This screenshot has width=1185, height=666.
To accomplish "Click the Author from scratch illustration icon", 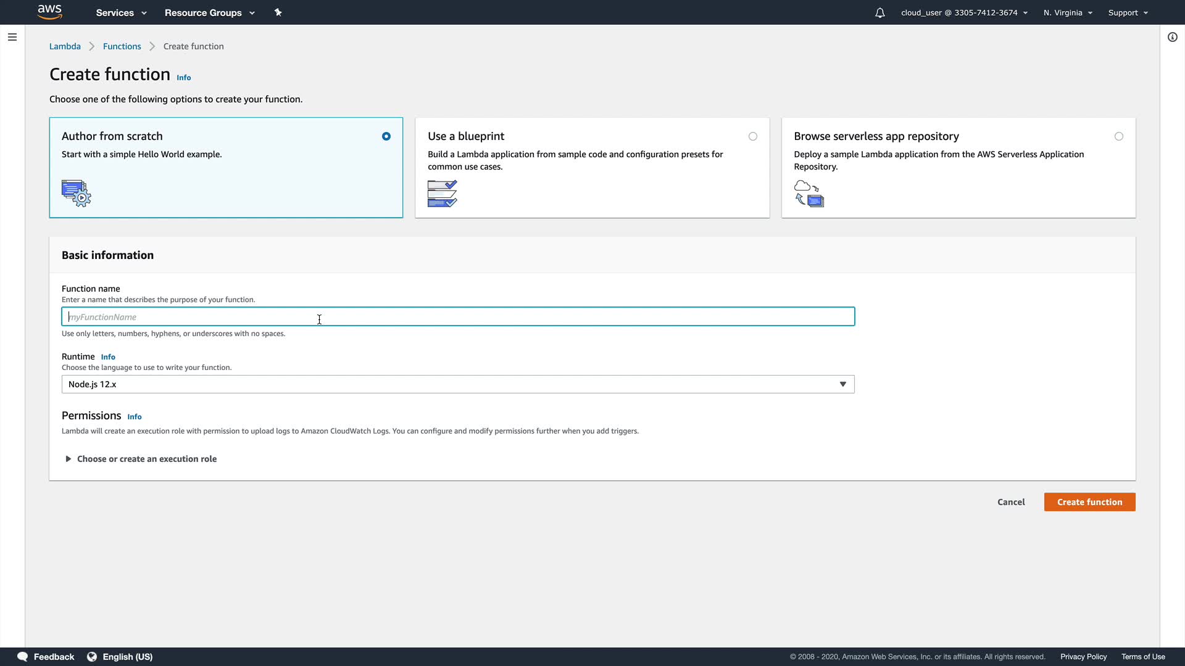I will tap(76, 193).
